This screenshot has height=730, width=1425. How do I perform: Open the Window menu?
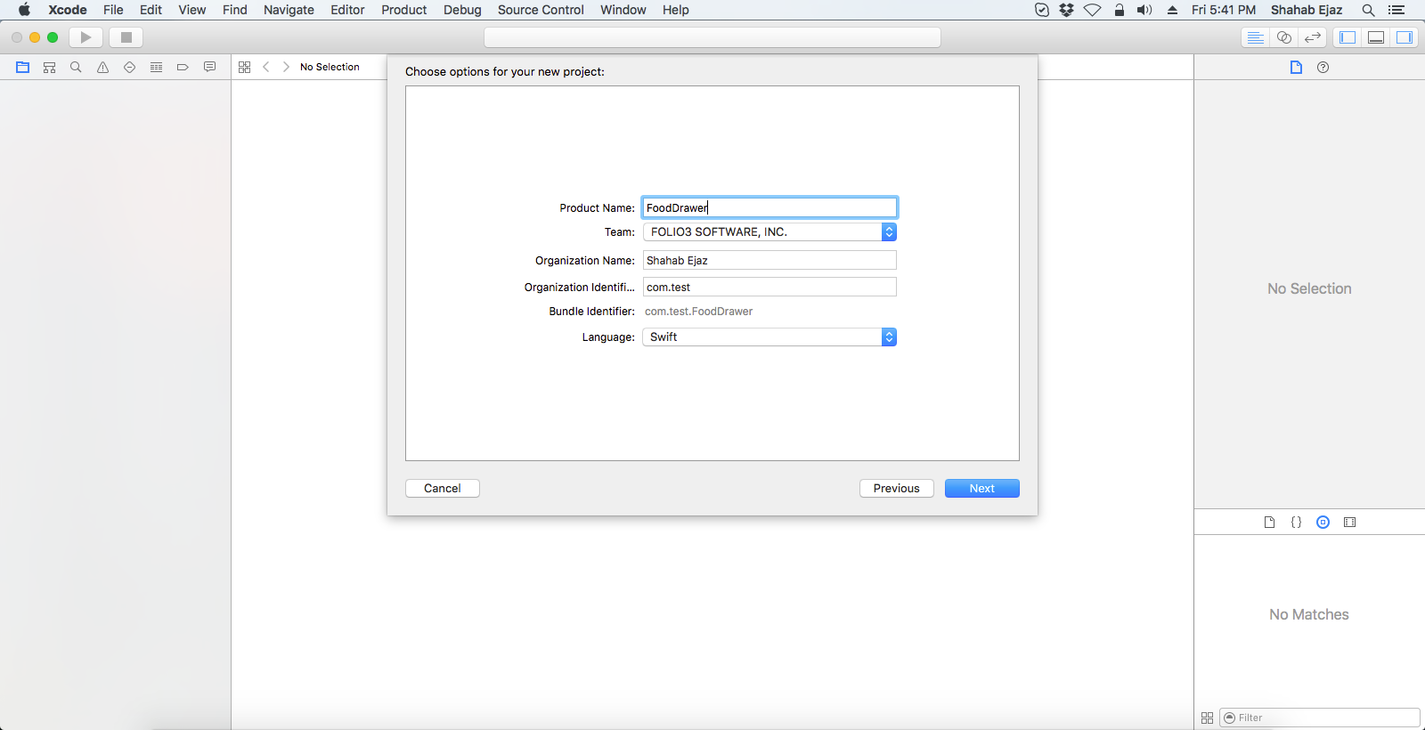click(x=623, y=10)
